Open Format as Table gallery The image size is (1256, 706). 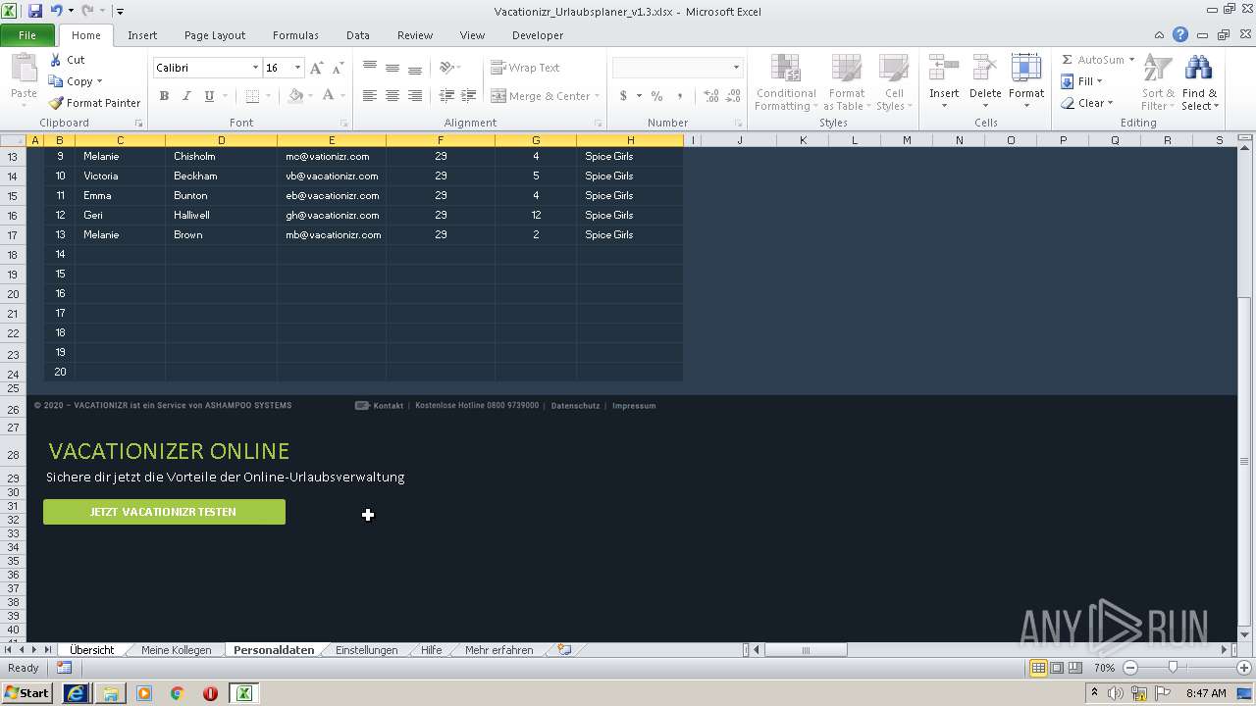[x=846, y=83]
